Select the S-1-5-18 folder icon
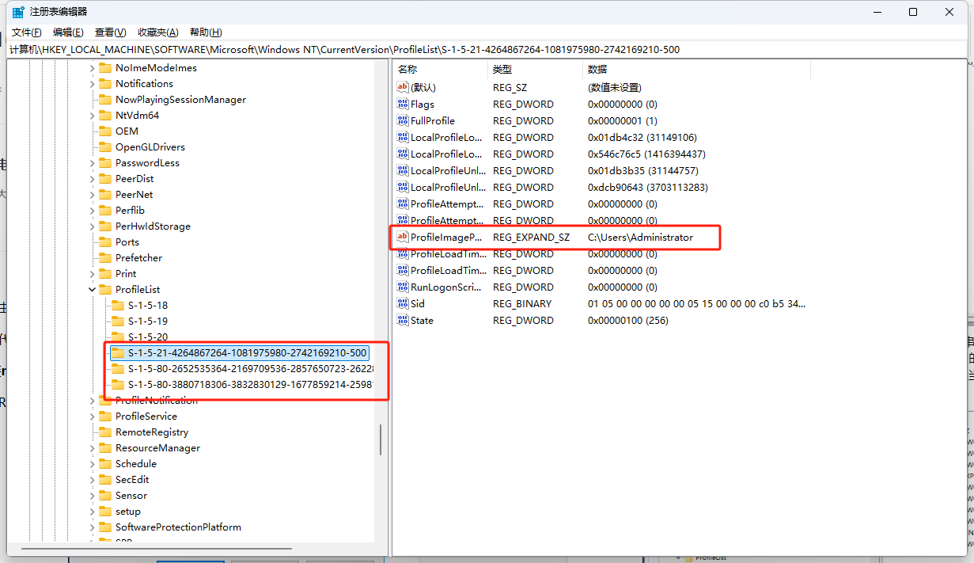The image size is (974, 563). coord(118,305)
